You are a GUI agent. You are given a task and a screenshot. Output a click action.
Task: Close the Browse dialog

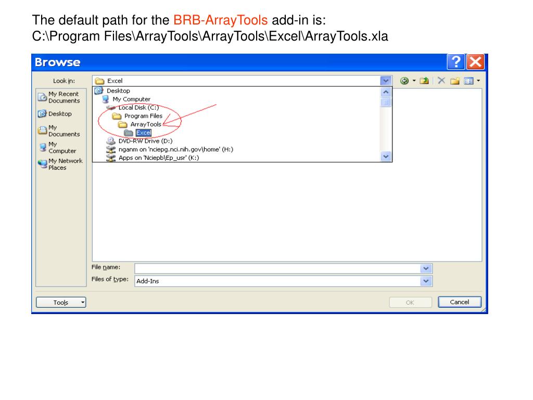click(475, 62)
